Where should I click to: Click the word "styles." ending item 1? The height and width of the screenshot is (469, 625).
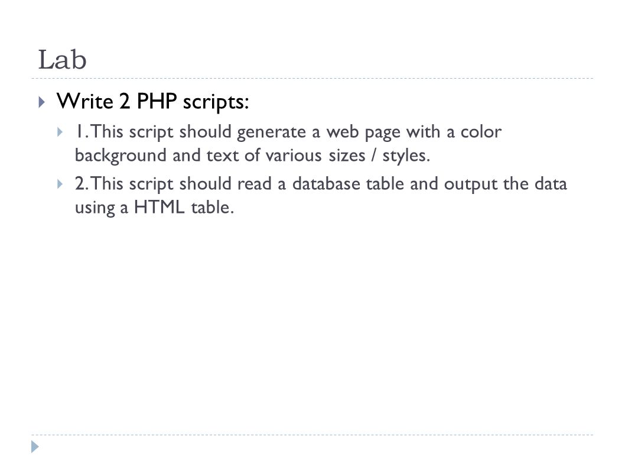pyautogui.click(x=406, y=156)
